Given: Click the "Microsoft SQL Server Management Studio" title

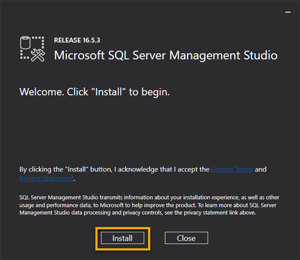Looking at the screenshot, I should point(166,55).
